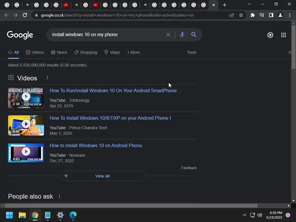
Task: Open the Notepad taskbar icon
Action: pos(48,215)
